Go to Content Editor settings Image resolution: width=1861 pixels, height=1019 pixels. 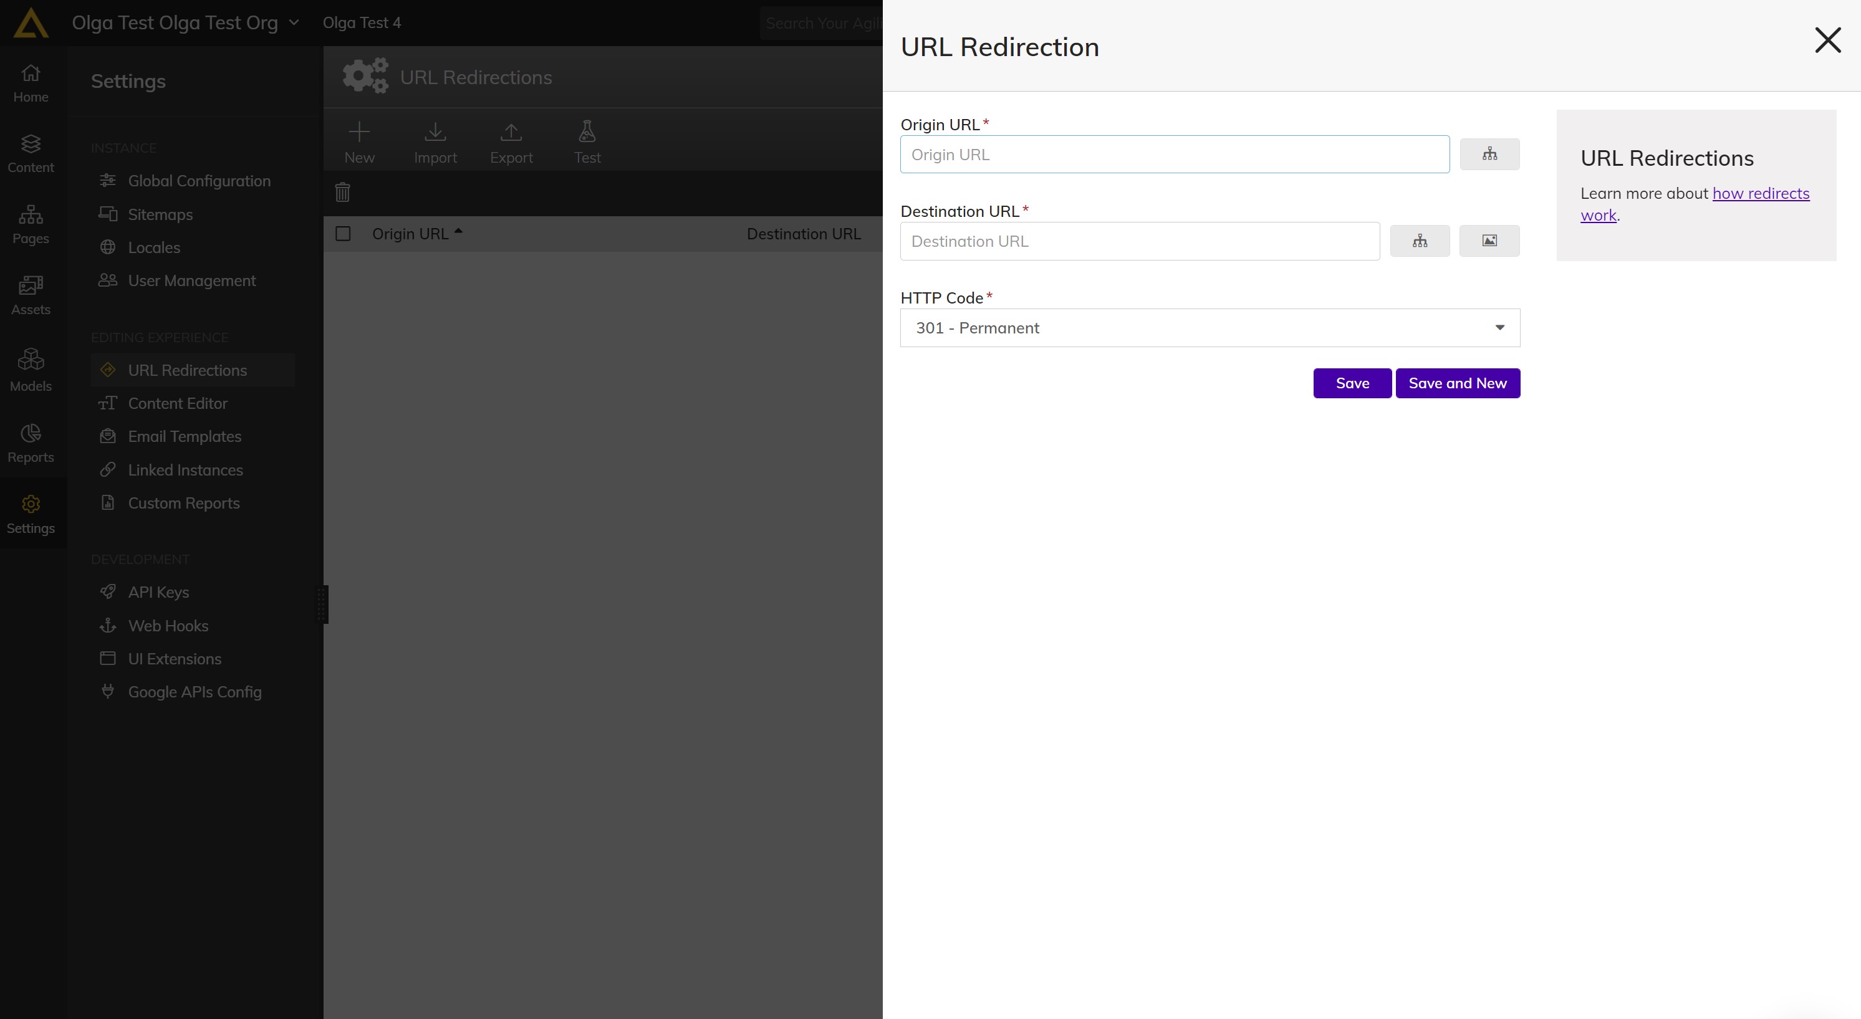pyautogui.click(x=177, y=403)
